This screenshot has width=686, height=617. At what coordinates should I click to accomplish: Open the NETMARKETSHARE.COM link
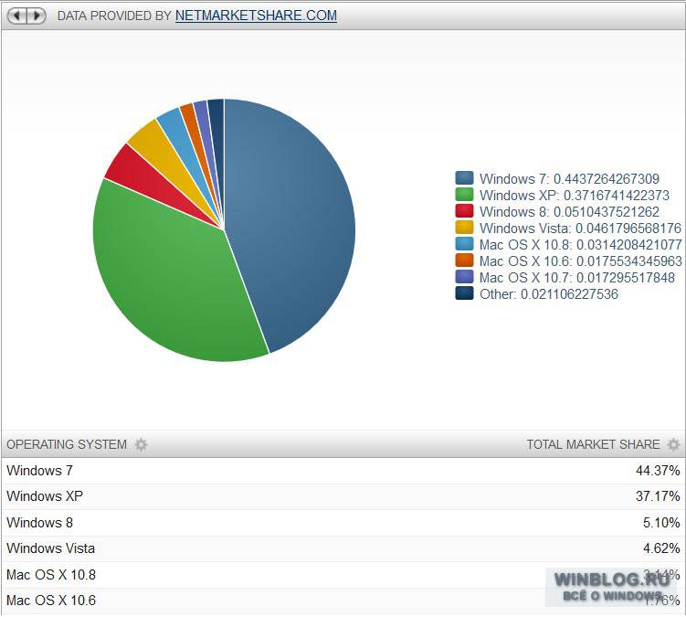pos(256,16)
